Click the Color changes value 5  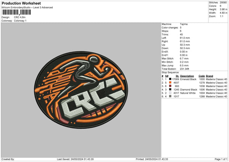tap(181, 28)
